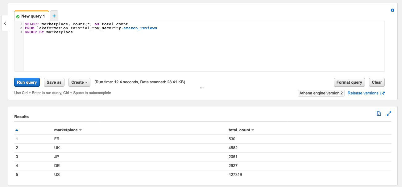Click the ellipsis handle between editor and results
The width and height of the screenshot is (402, 187).
pyautogui.click(x=202, y=88)
